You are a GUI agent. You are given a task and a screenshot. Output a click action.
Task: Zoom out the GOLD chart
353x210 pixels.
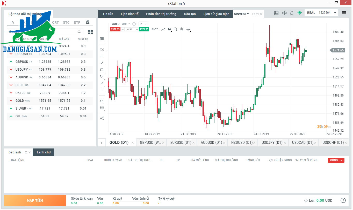(176, 29)
